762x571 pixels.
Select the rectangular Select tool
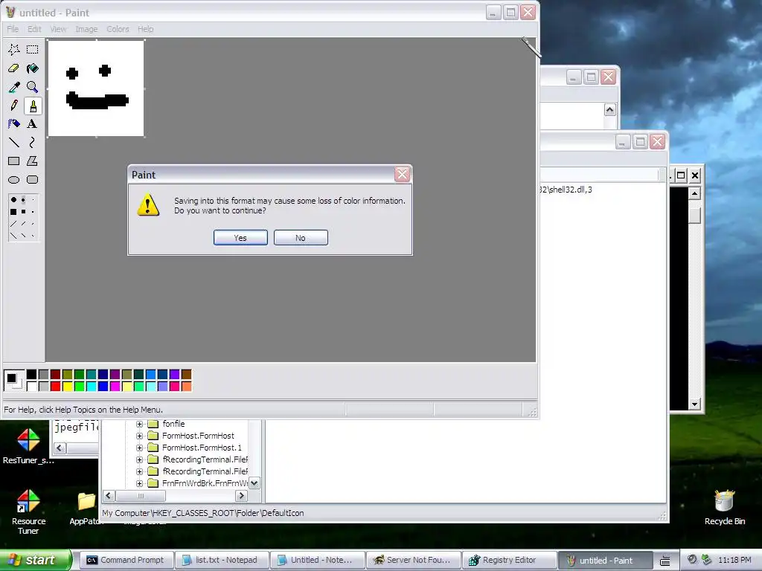[33, 50]
